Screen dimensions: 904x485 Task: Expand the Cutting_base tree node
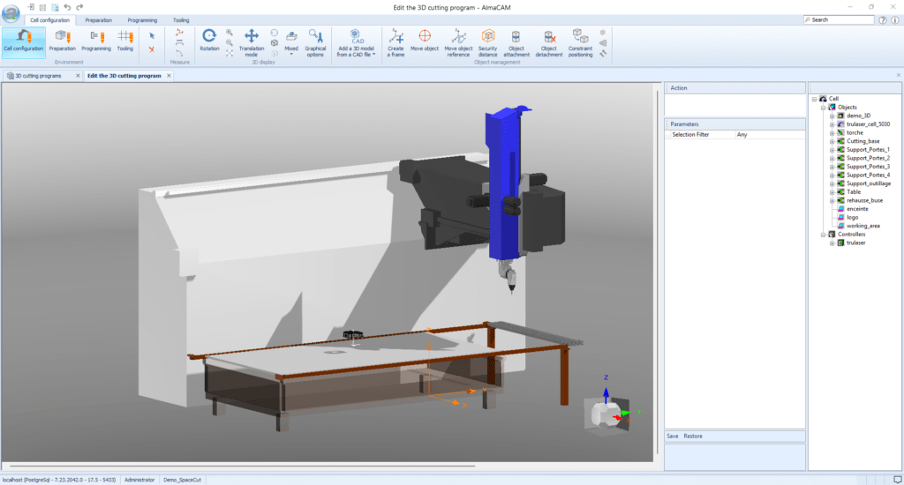[832, 141]
